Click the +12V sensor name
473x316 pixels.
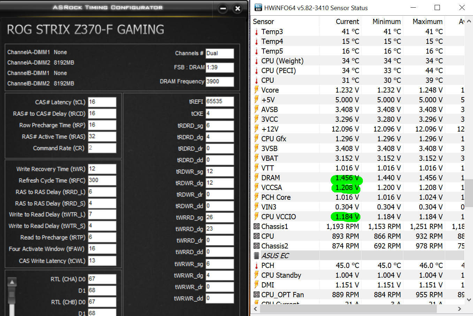click(270, 129)
